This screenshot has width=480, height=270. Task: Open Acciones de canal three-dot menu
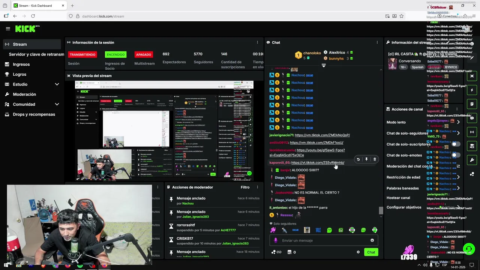457,109
